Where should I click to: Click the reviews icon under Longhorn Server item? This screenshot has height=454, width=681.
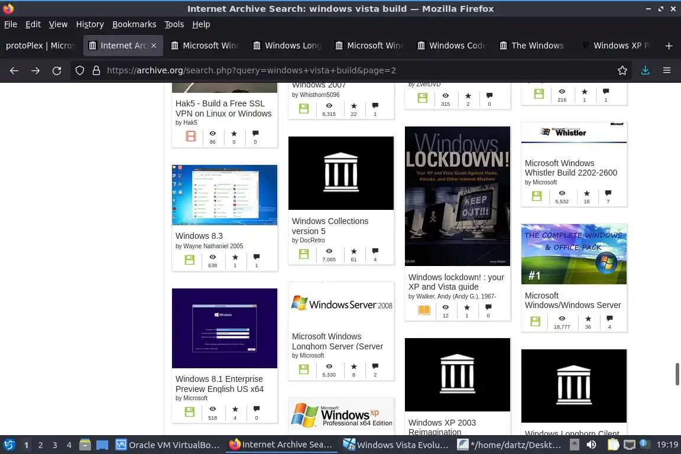pos(375,367)
